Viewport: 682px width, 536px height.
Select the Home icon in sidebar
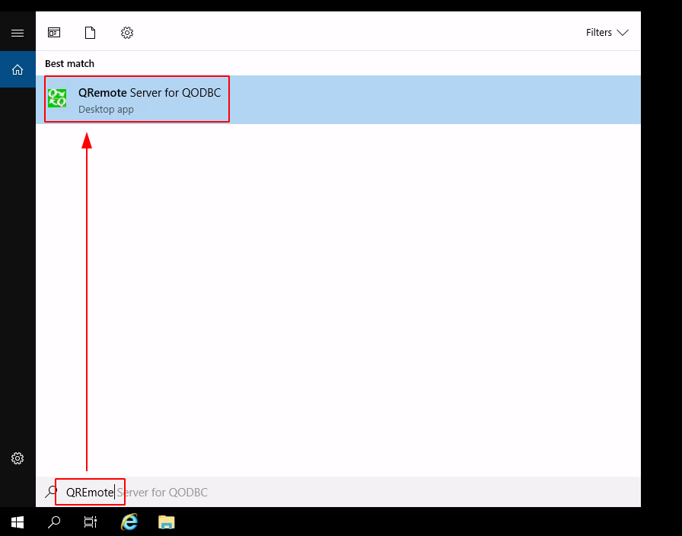18,69
